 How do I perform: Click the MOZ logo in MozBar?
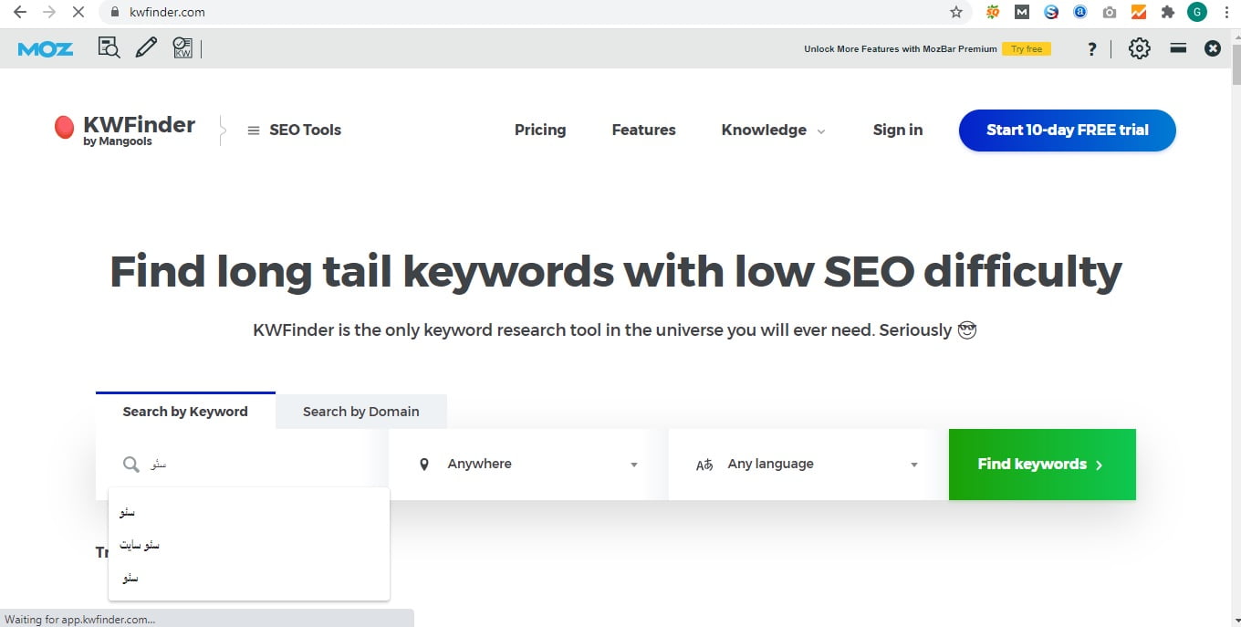[x=46, y=49]
